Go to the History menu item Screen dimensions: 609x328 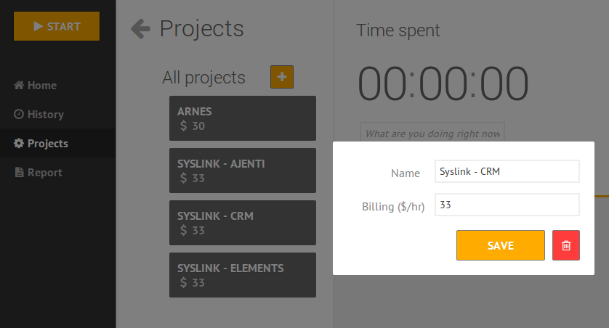pyautogui.click(x=46, y=115)
